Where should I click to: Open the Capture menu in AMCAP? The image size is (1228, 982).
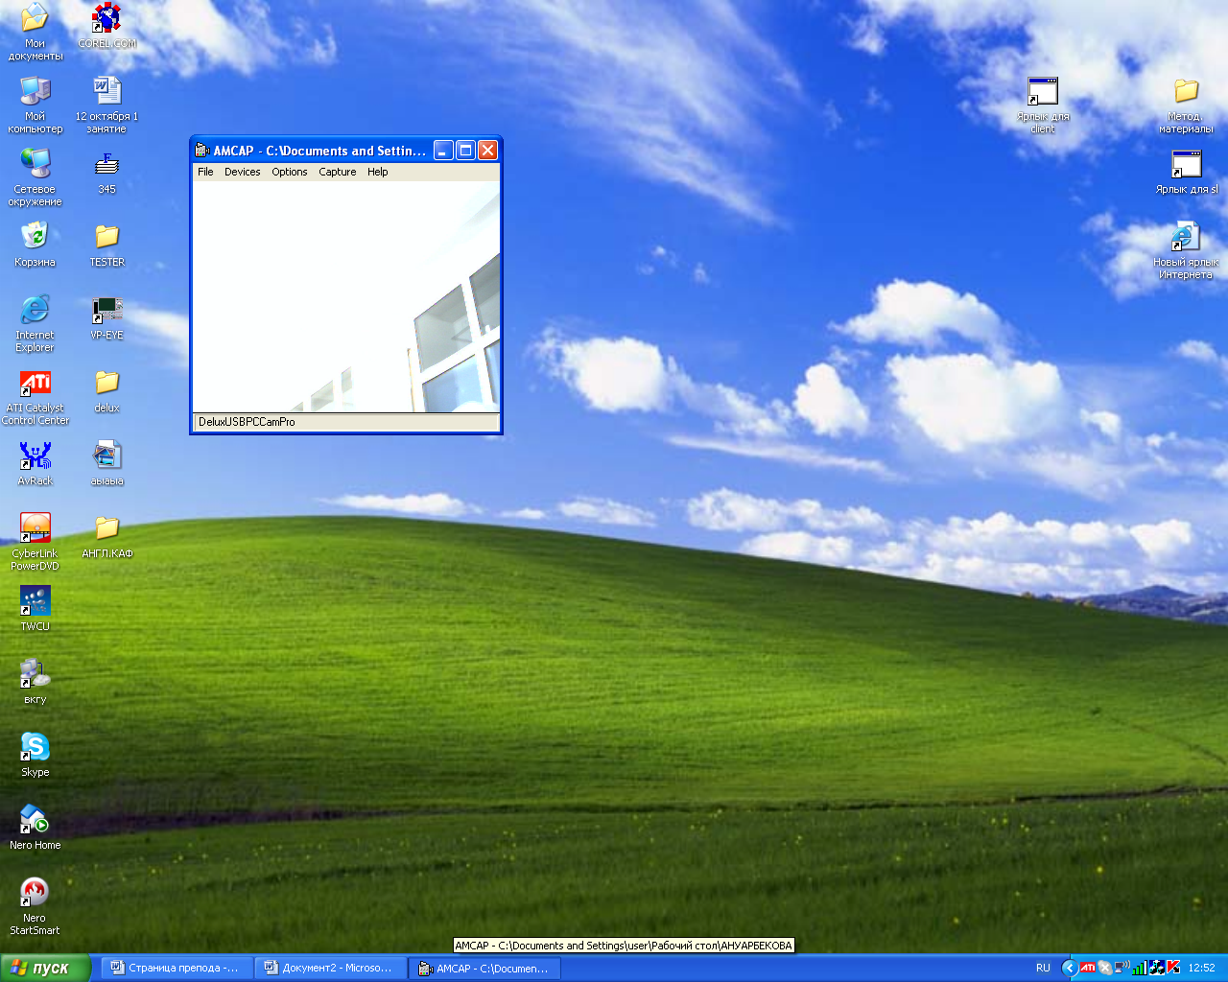click(337, 172)
